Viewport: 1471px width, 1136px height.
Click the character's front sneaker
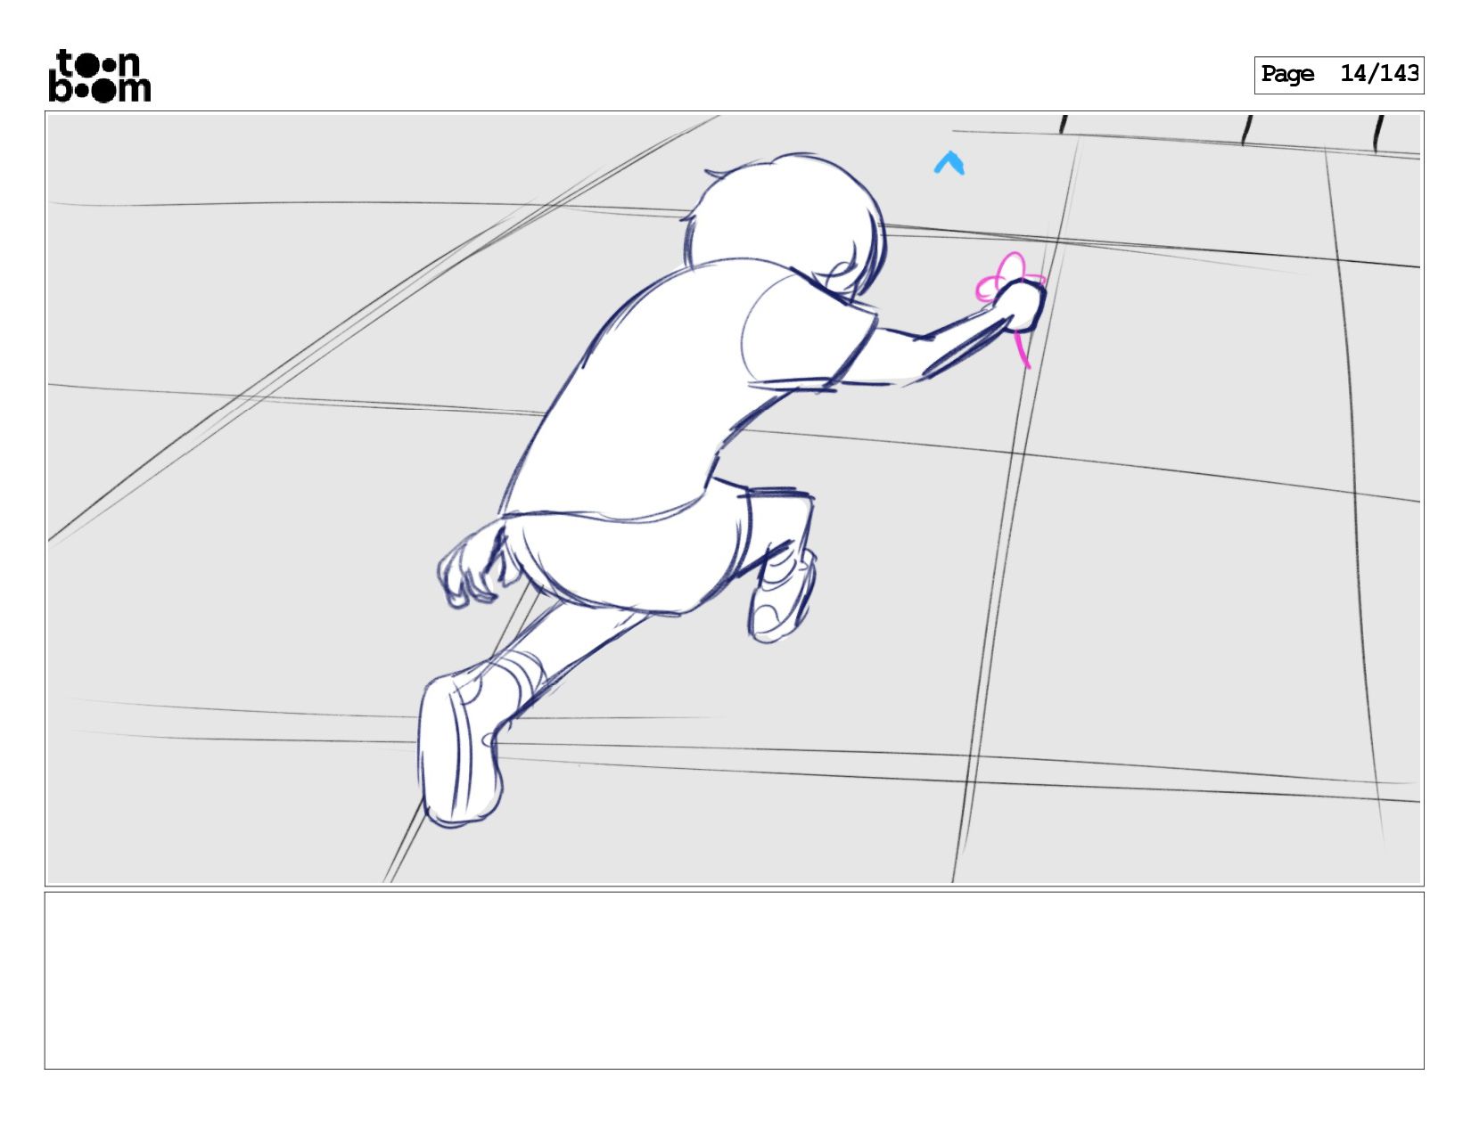(x=782, y=595)
